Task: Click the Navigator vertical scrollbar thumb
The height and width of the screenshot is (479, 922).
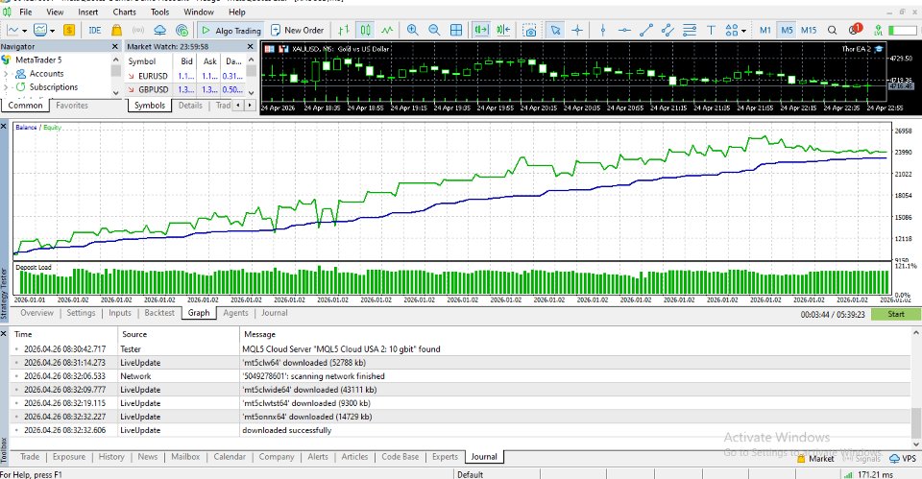Action: 116,70
